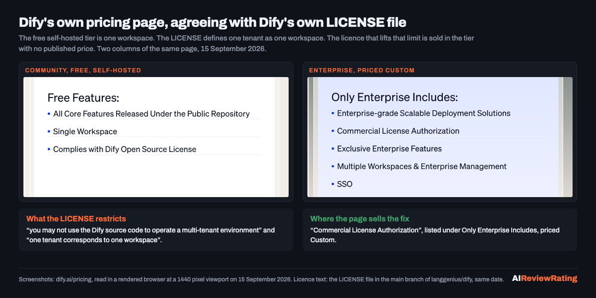The height and width of the screenshot is (298, 596).
Task: Click the Screenshots source footnote
Action: pyautogui.click(x=261, y=279)
